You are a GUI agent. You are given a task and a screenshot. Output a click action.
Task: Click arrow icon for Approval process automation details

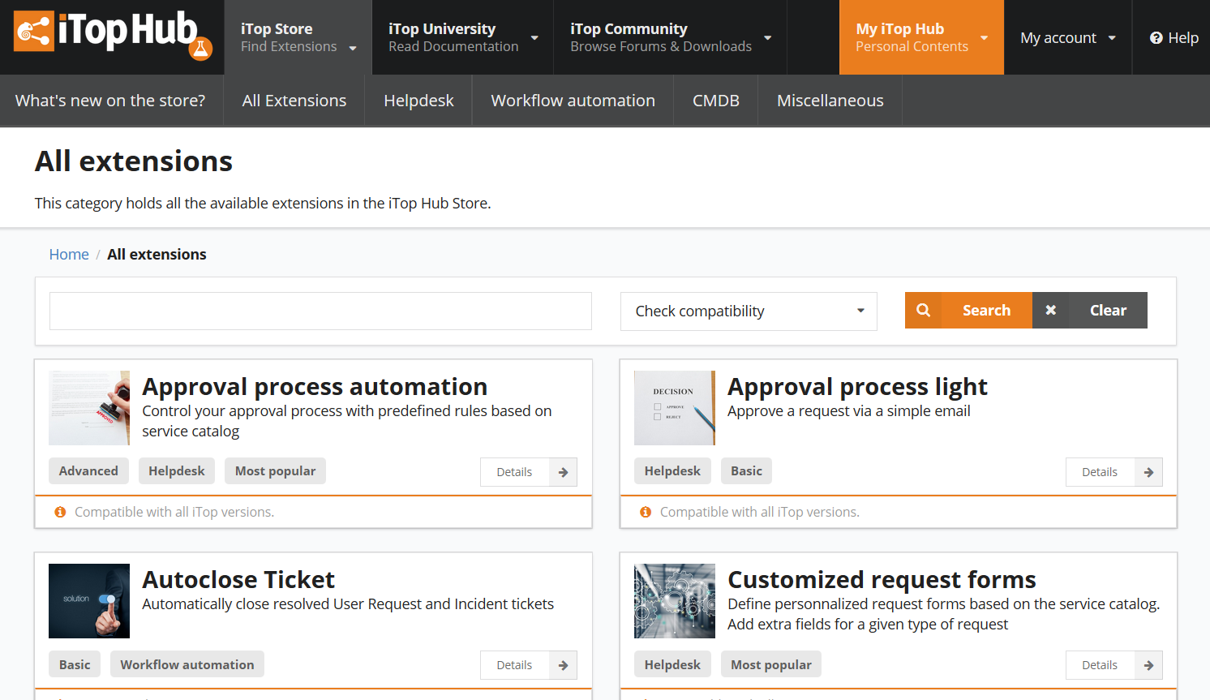563,472
